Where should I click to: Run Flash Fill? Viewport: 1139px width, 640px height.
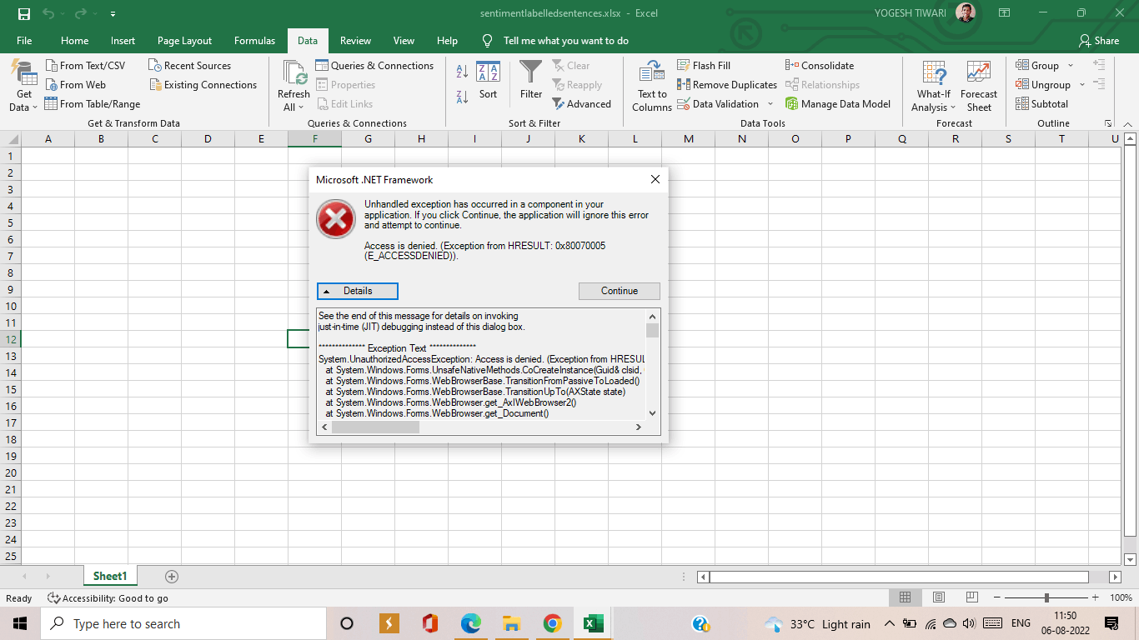pos(704,65)
